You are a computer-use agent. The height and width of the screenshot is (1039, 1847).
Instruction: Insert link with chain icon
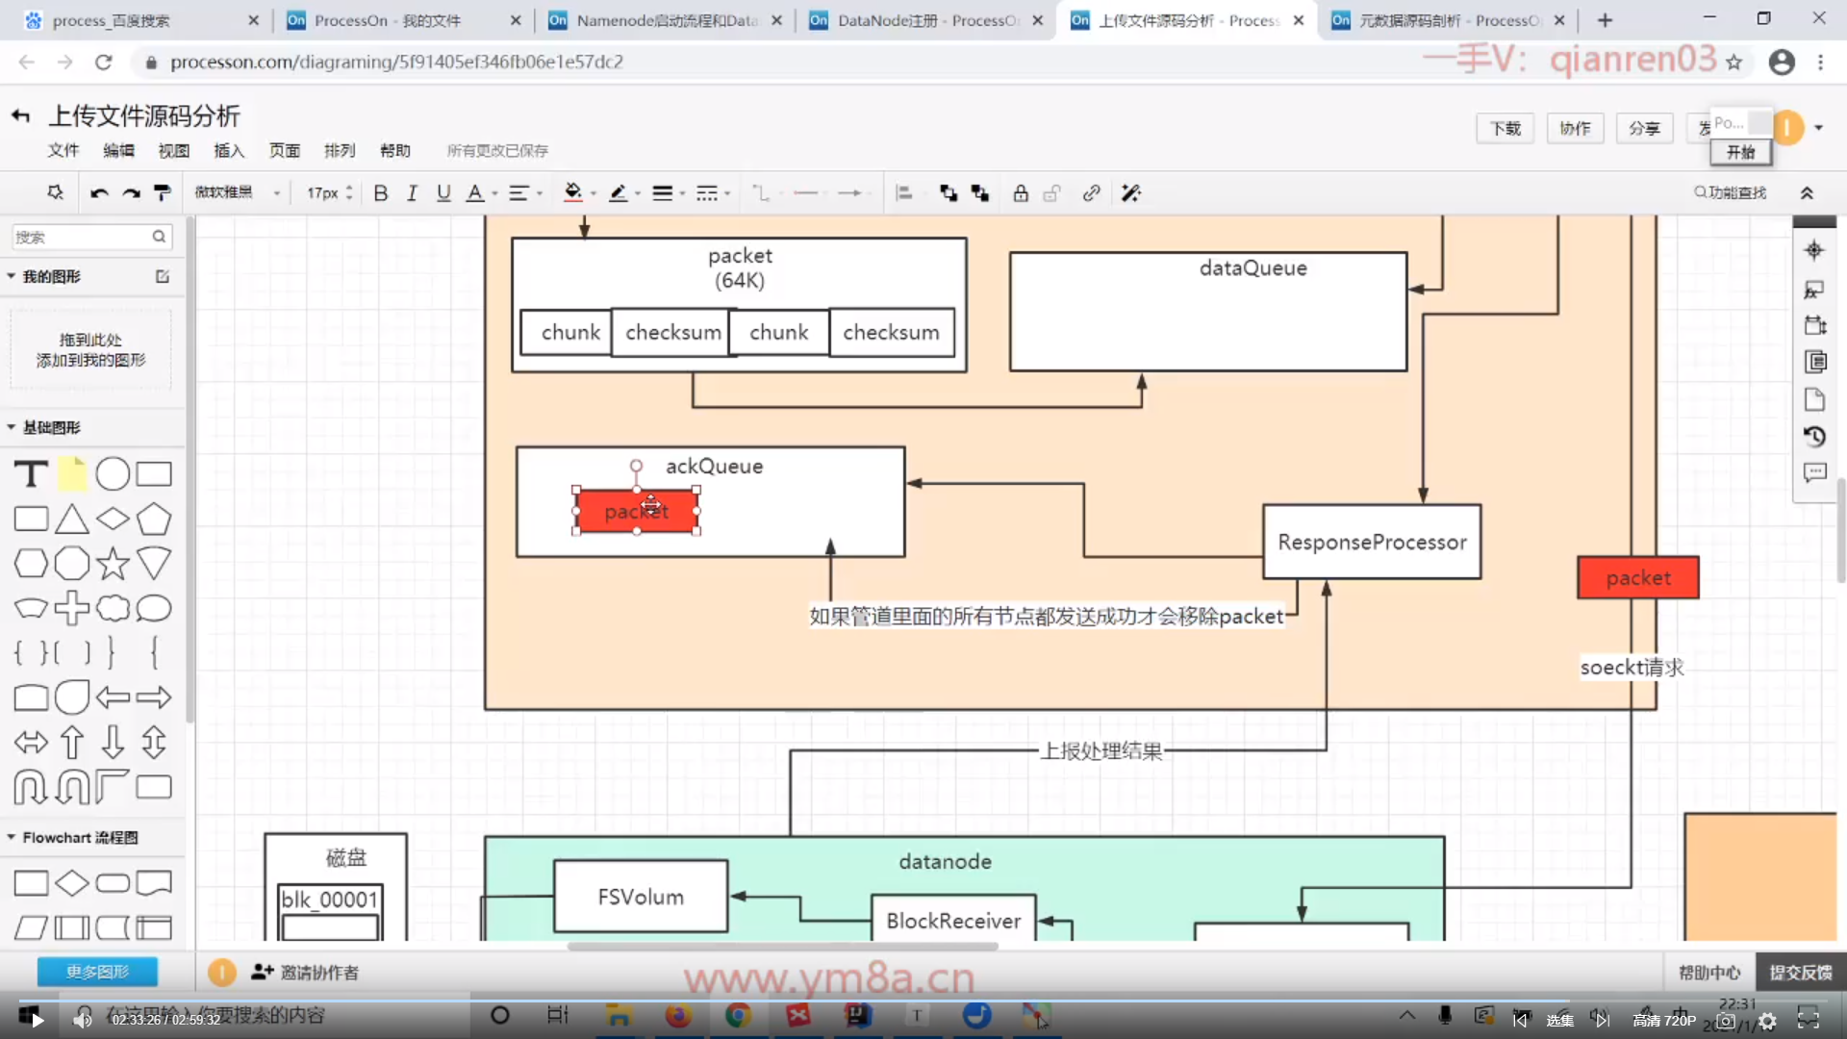coord(1091,193)
